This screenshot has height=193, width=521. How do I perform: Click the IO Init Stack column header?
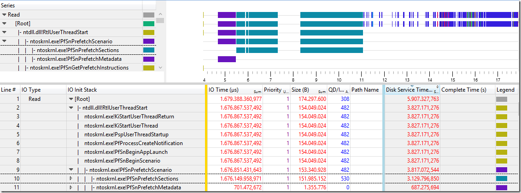pyautogui.click(x=135, y=90)
